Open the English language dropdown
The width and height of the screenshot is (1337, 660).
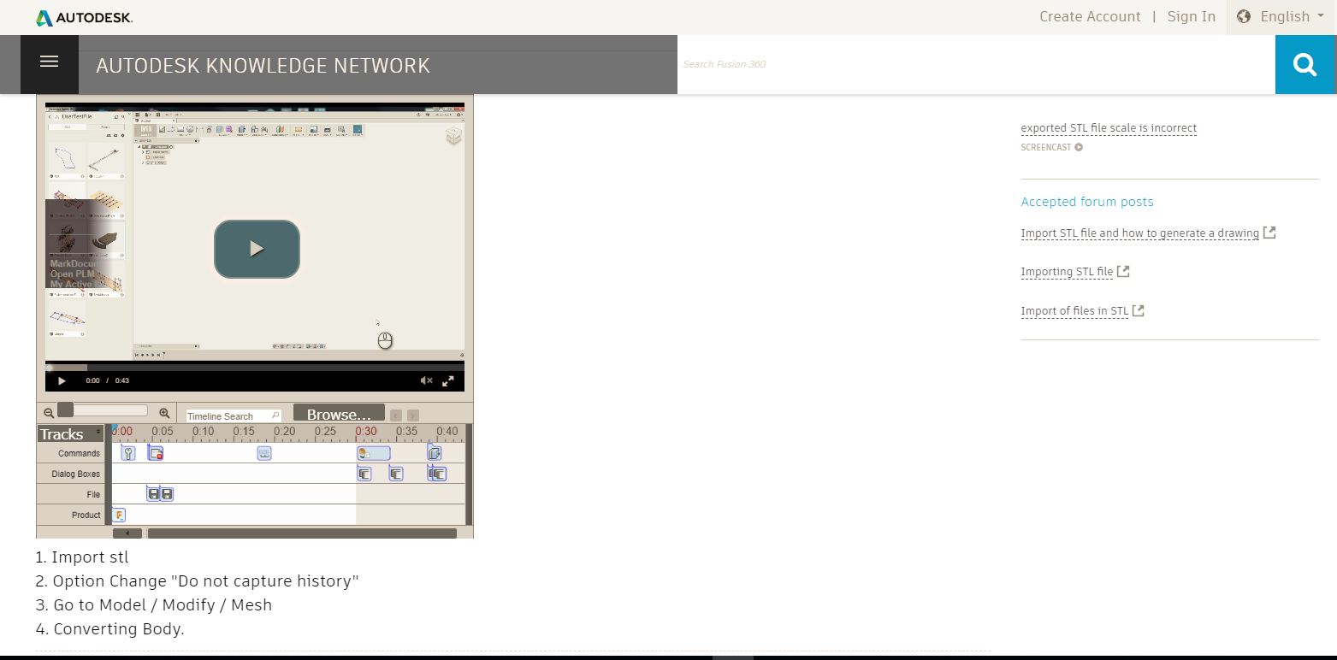(x=1281, y=16)
